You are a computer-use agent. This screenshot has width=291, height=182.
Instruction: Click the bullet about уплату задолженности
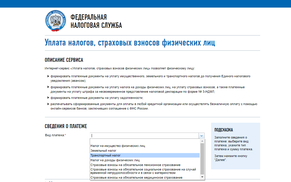click(97, 98)
